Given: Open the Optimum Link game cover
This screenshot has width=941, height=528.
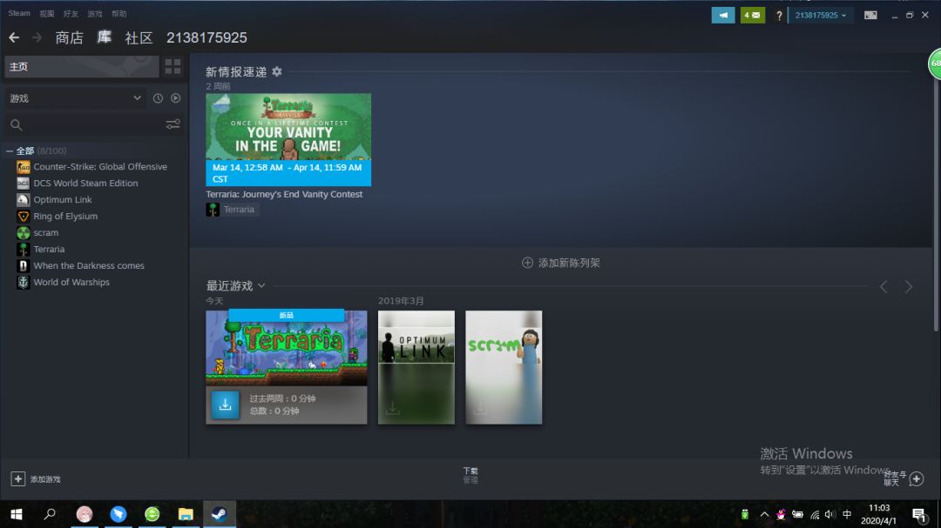Looking at the screenshot, I should coord(416,367).
